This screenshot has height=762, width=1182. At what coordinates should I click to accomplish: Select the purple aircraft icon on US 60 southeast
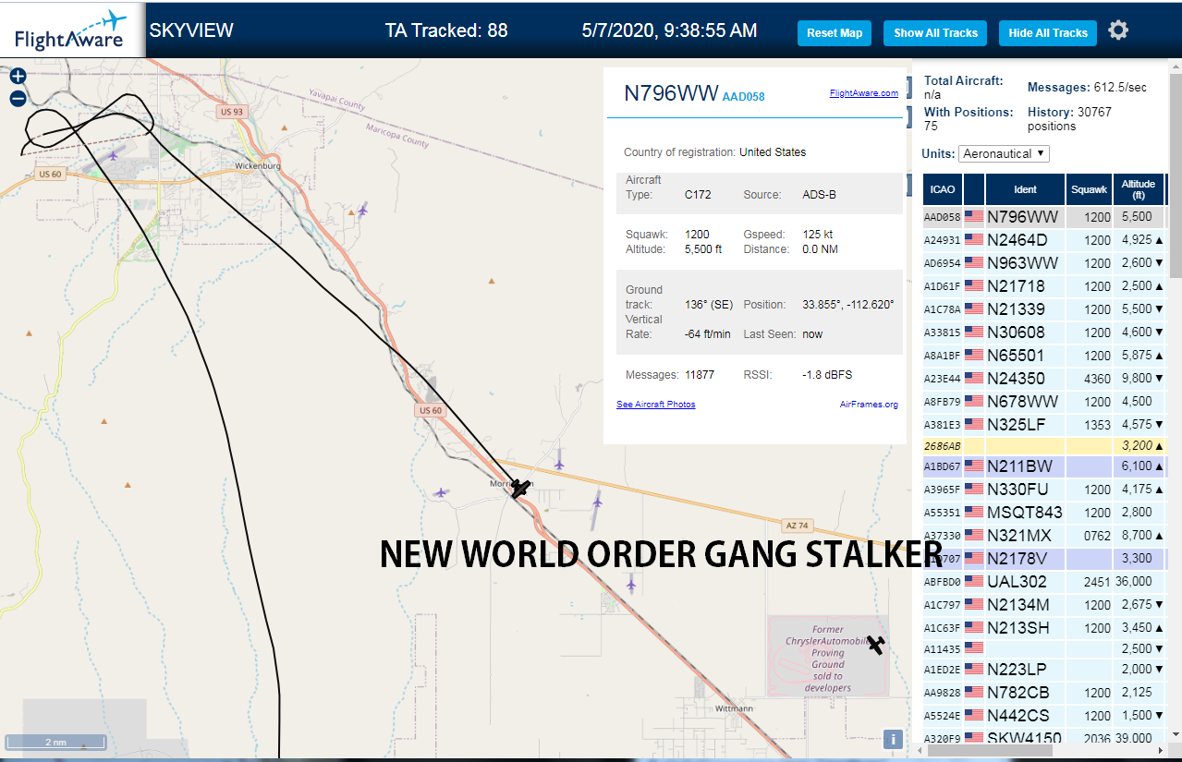pos(631,584)
